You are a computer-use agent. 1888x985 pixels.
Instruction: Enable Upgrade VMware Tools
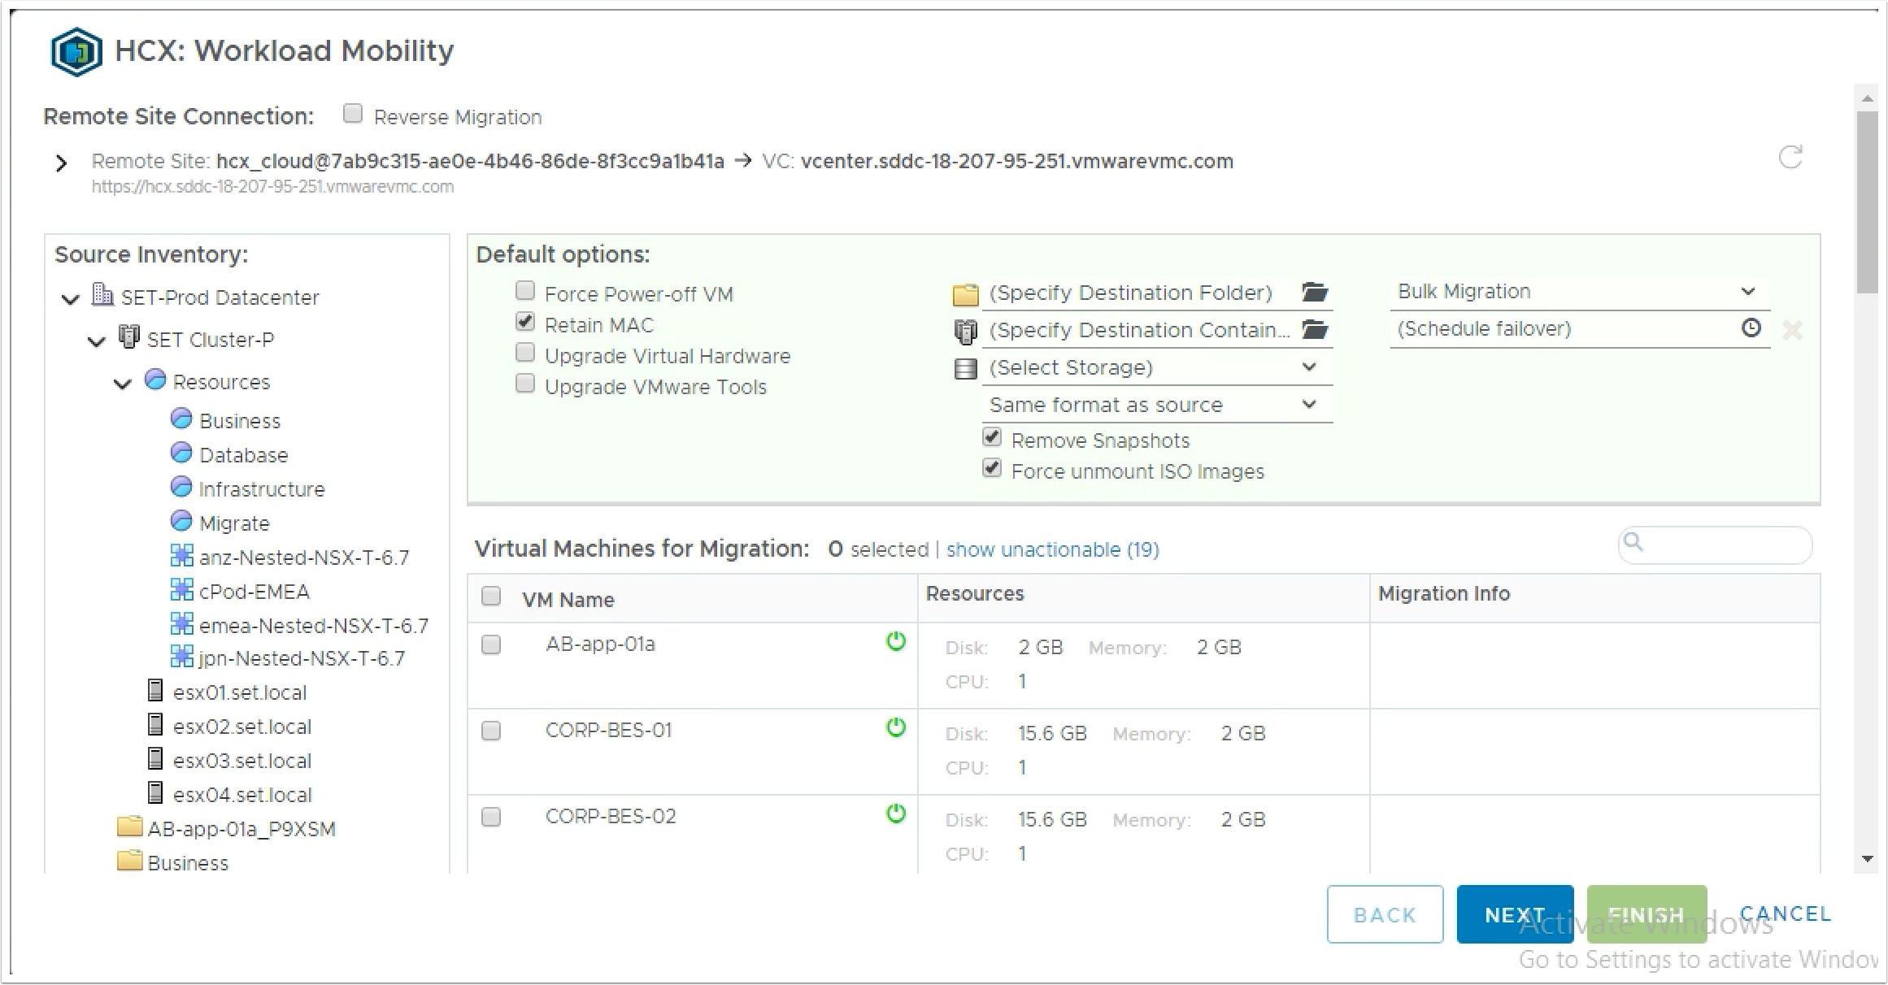coord(525,384)
